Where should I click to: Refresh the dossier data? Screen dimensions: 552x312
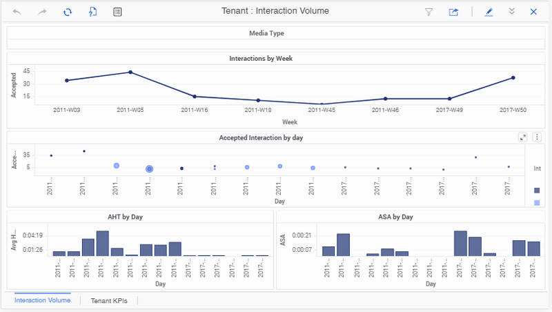67,12
